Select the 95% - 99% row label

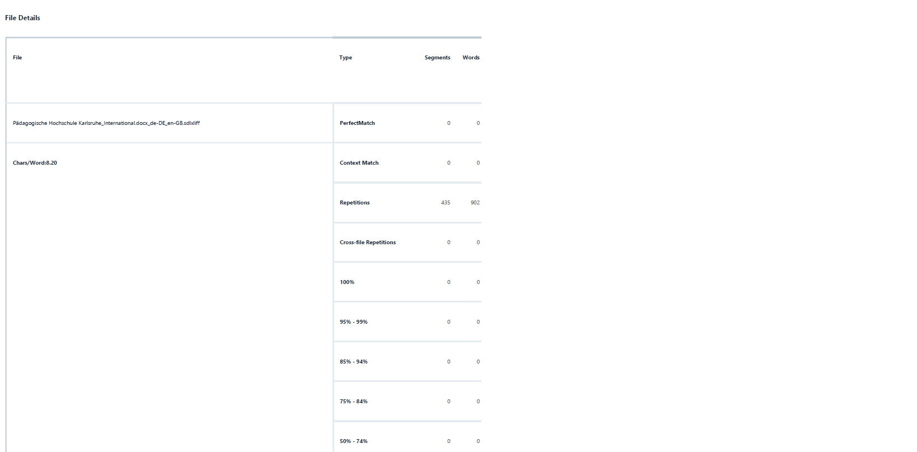[x=354, y=322]
